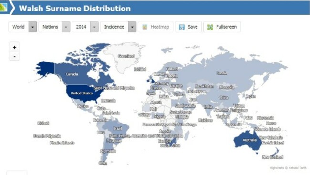310x175 pixels.
Task: Zoom in with the plus button
Action: click(x=14, y=47)
